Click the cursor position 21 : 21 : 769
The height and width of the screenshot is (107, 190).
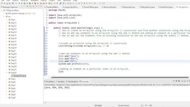[146, 106]
